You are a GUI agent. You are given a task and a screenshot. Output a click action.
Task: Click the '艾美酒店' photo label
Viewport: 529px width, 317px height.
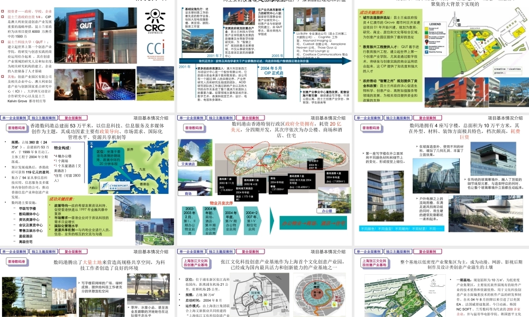pyautogui.click(x=188, y=164)
